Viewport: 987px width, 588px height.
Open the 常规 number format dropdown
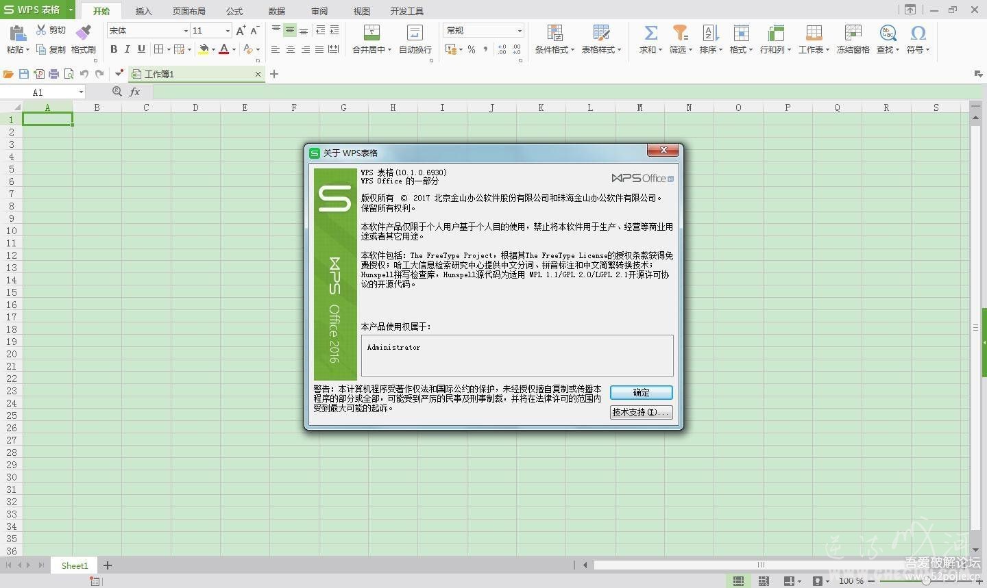[520, 31]
